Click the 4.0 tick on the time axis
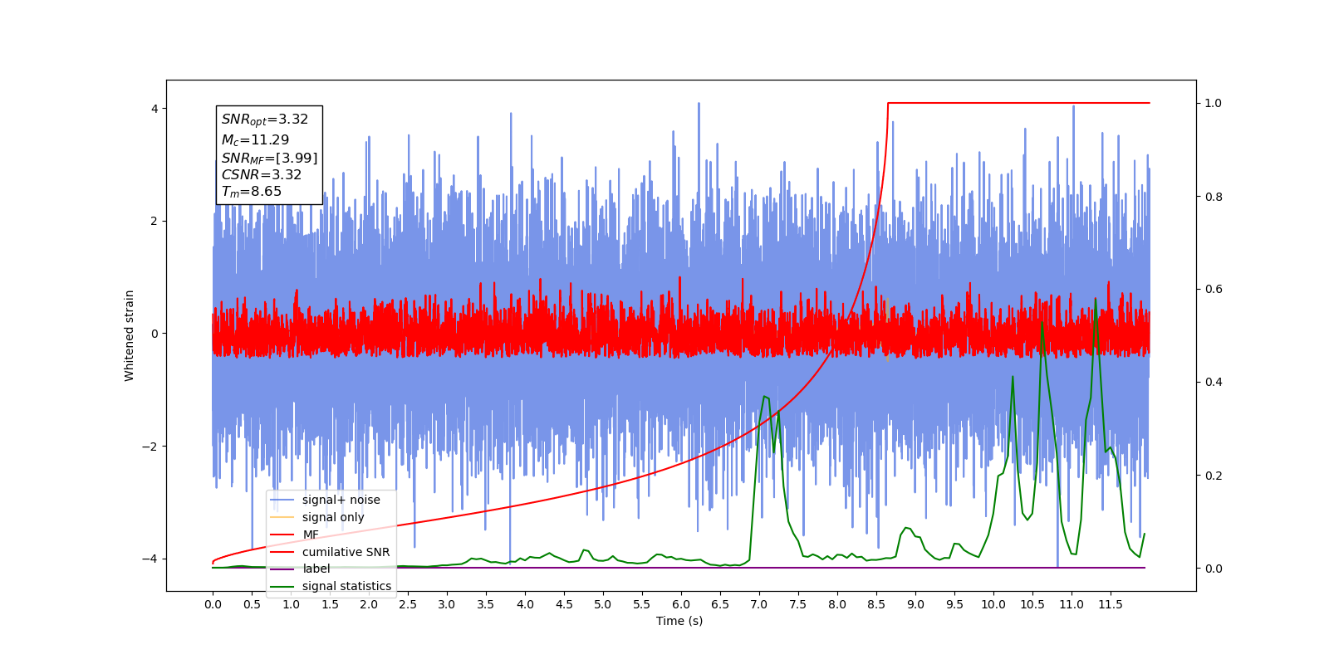This screenshot has height=664, width=1329. [525, 604]
